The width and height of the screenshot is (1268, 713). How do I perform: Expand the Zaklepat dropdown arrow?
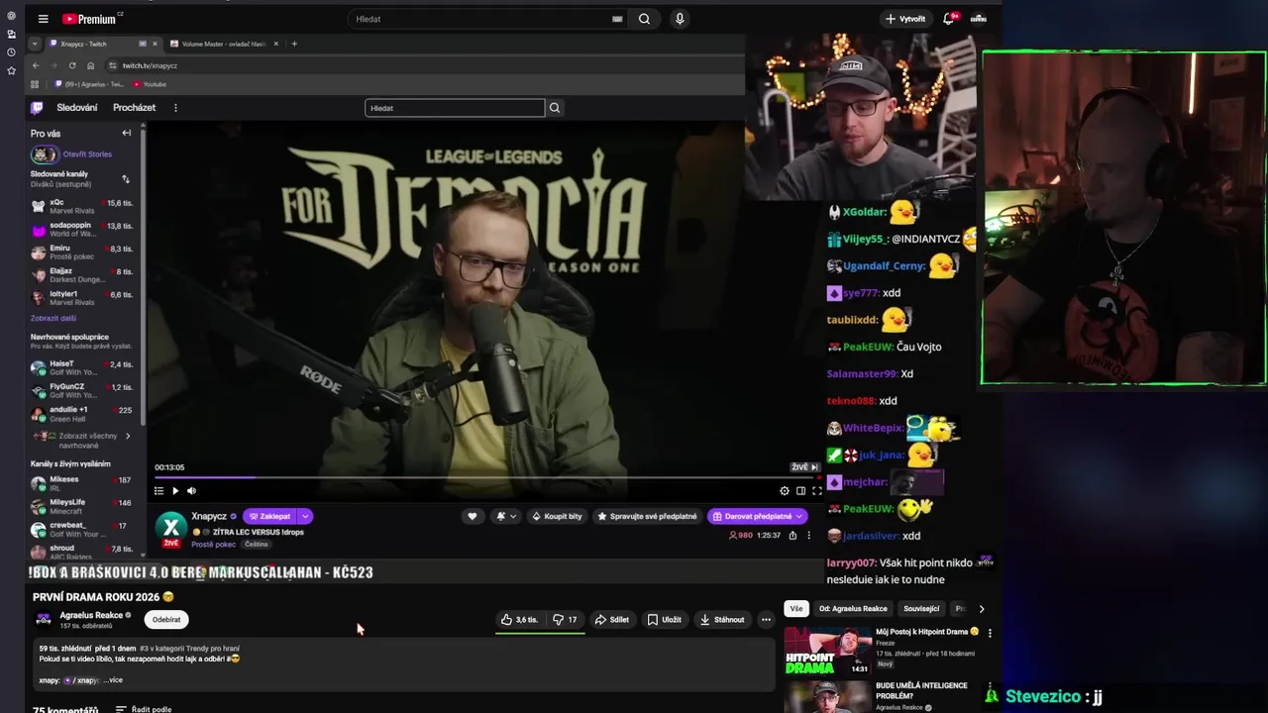(305, 516)
